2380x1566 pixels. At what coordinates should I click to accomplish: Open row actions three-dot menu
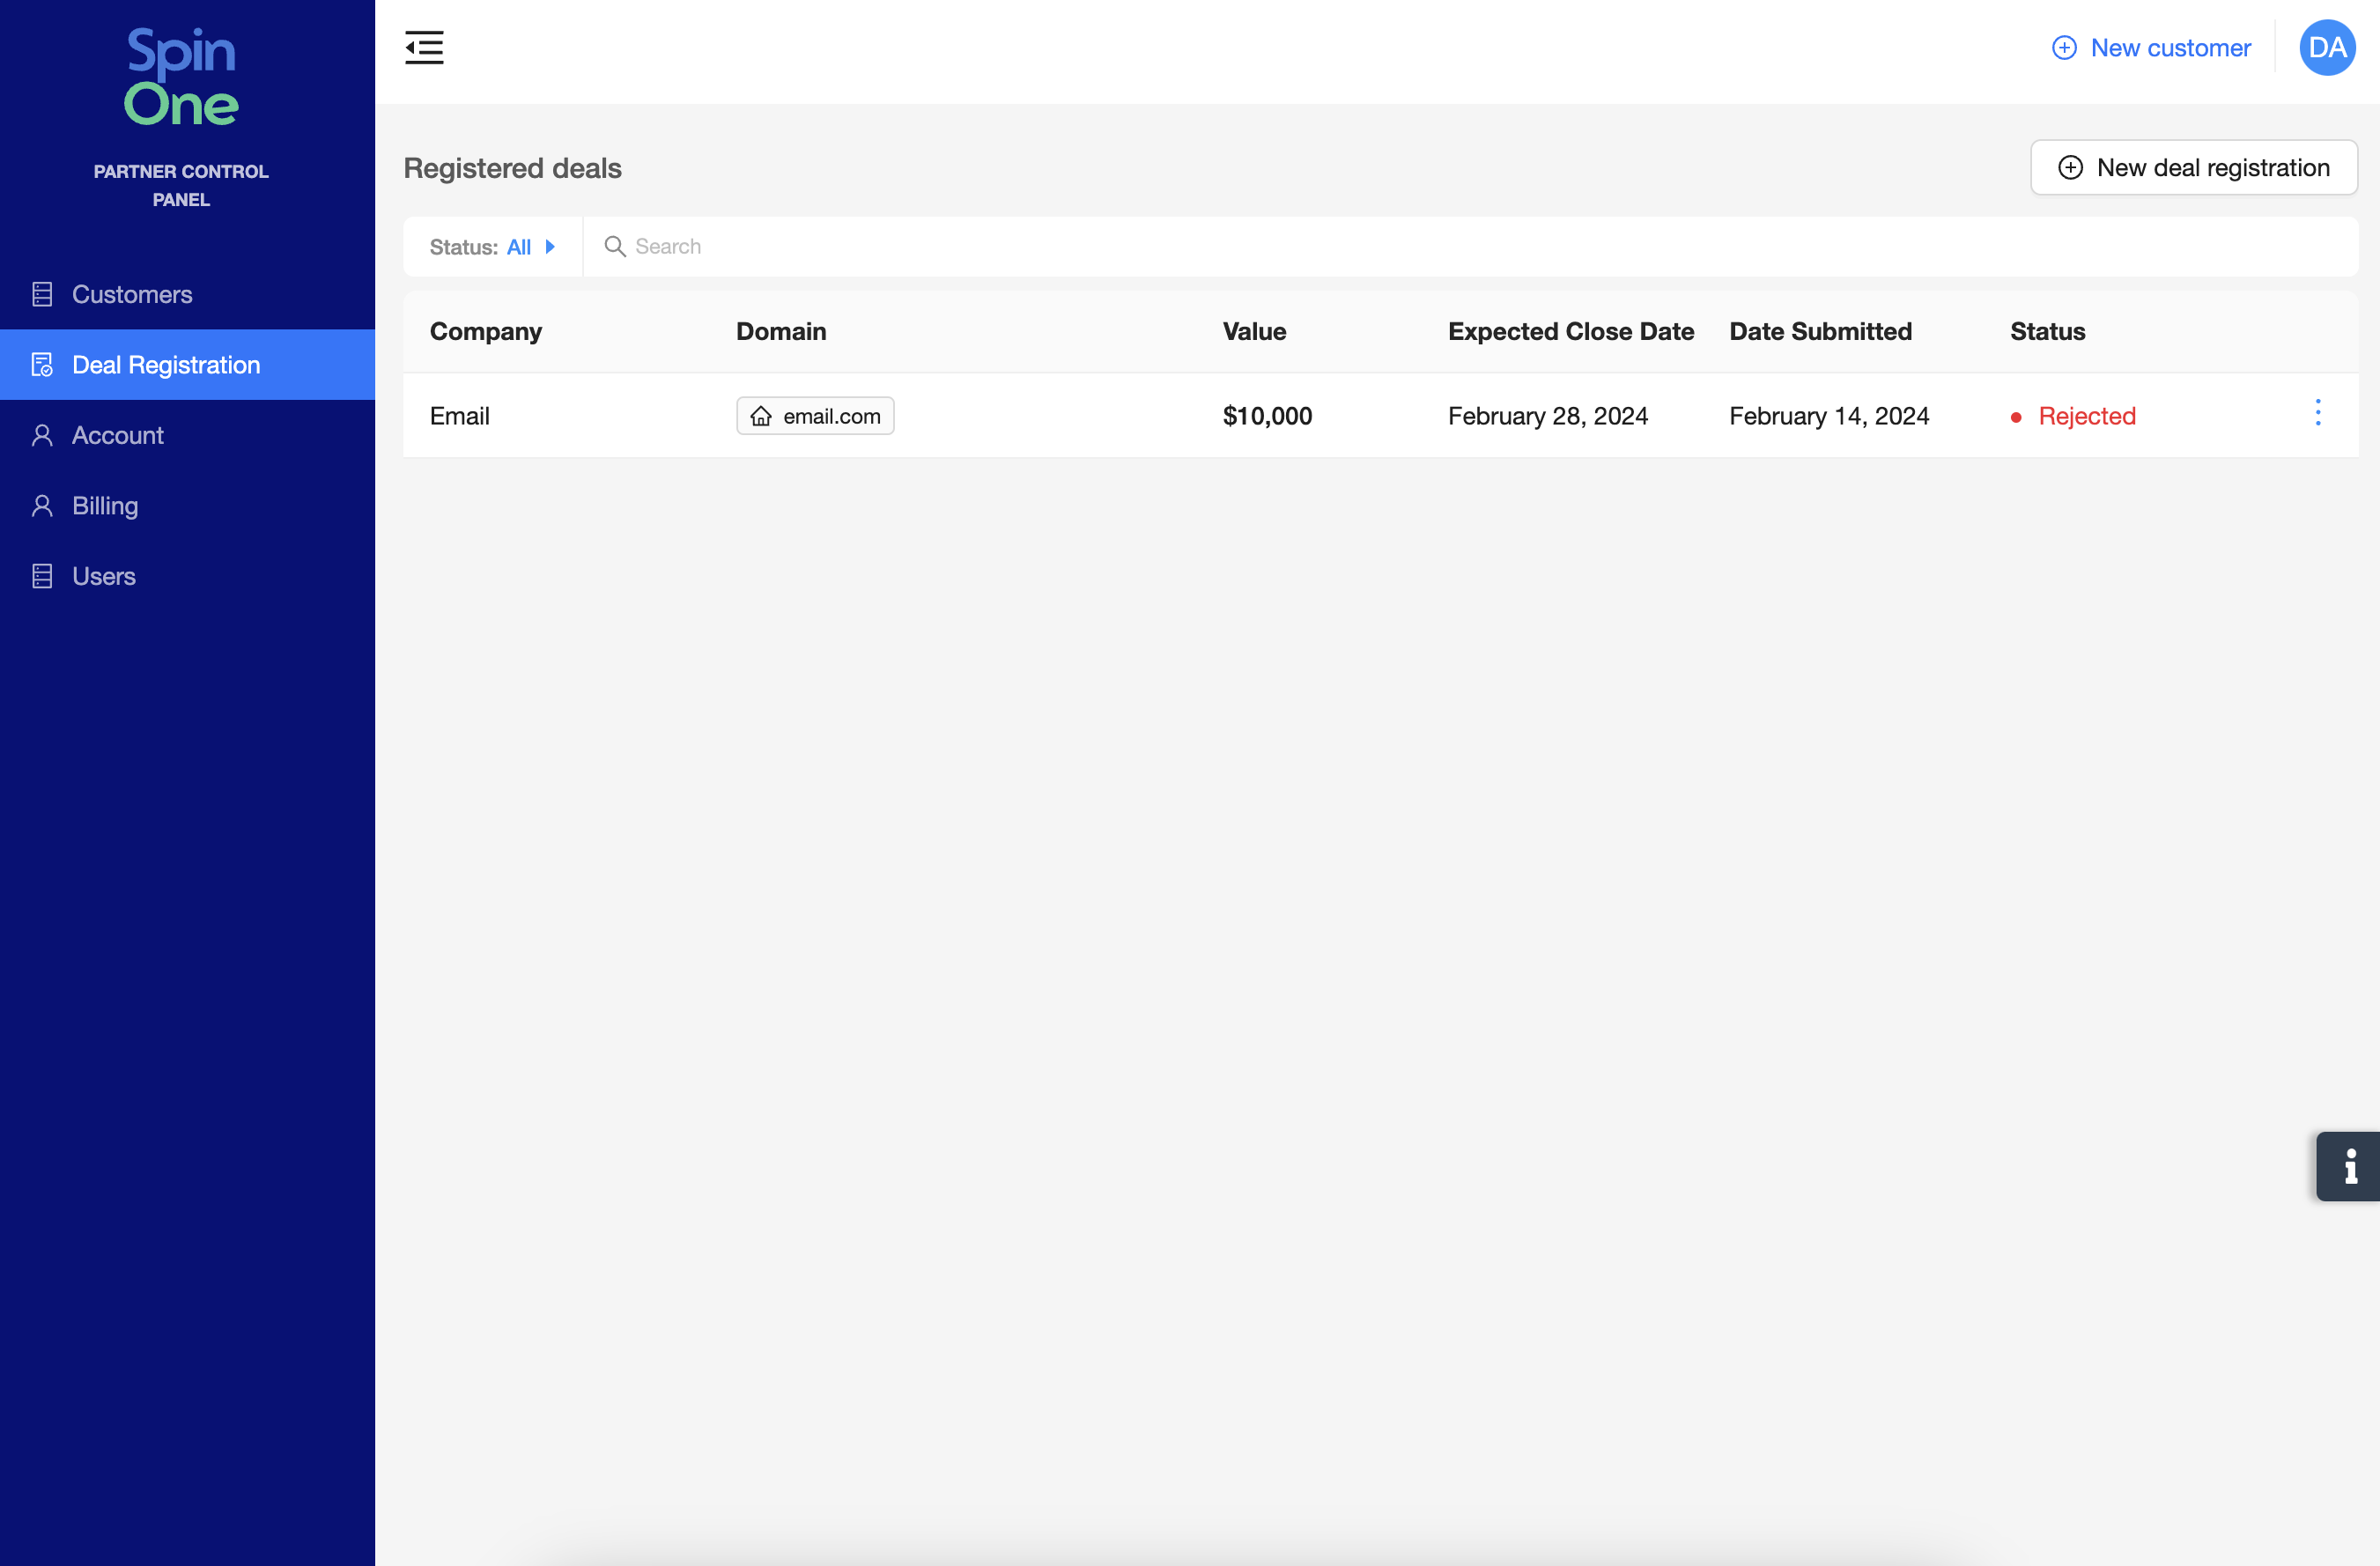(2317, 413)
